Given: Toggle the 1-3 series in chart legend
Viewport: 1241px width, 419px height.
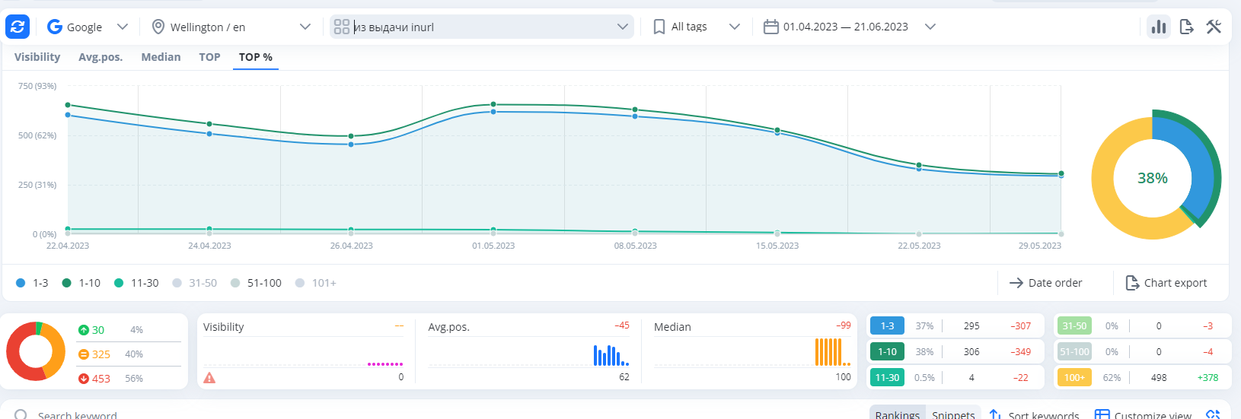Looking at the screenshot, I should click(32, 283).
